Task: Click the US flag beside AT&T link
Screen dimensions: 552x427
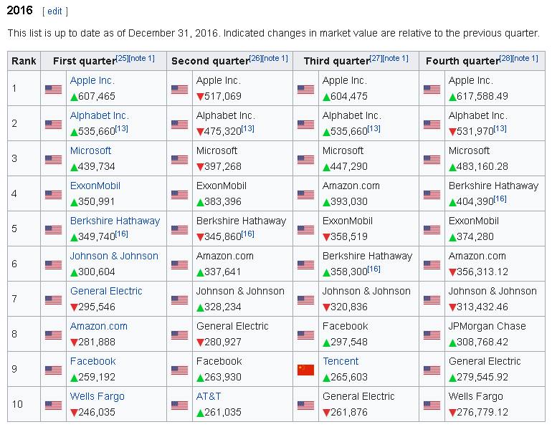Action: coord(179,405)
